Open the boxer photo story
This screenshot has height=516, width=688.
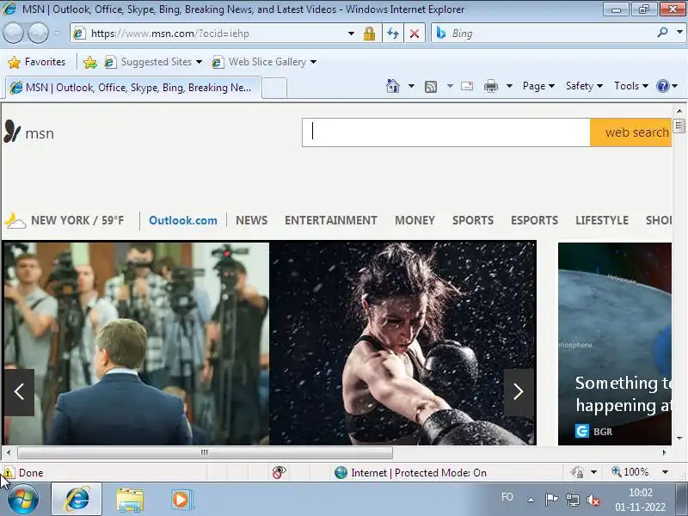402,343
